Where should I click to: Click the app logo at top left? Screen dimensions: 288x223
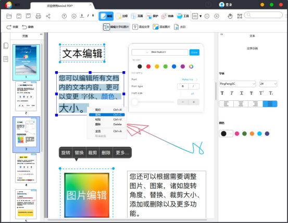[8, 5]
